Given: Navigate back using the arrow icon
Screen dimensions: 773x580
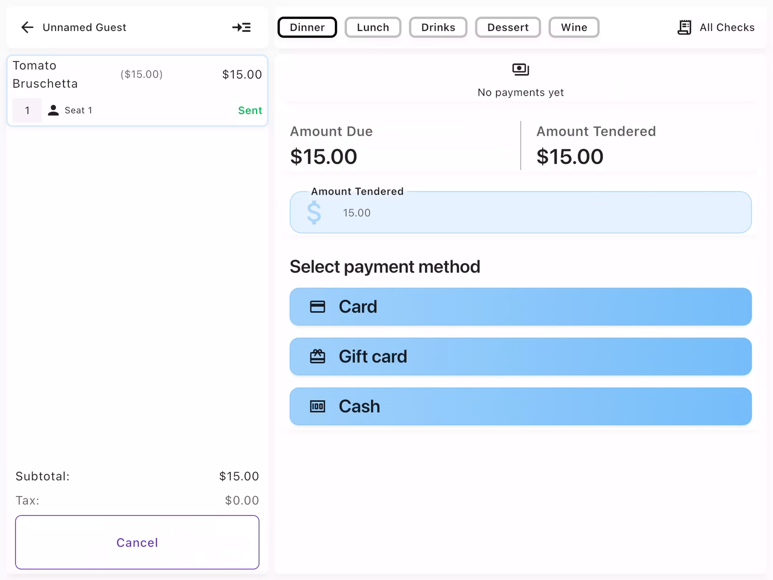Looking at the screenshot, I should [27, 27].
